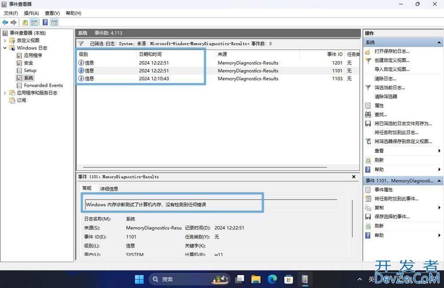Select the 系统 log in tree

pyautogui.click(x=28, y=78)
